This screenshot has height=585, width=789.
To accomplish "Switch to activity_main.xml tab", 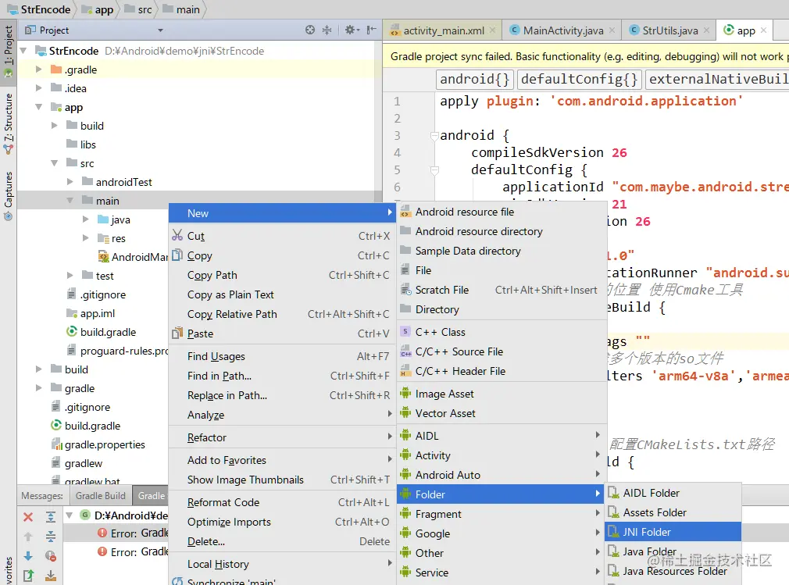I will [x=443, y=30].
